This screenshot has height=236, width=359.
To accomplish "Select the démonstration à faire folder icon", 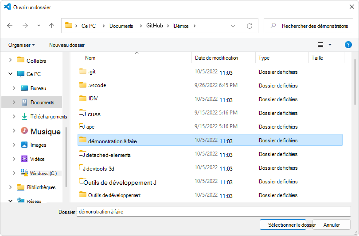I will pyautogui.click(x=82, y=140).
